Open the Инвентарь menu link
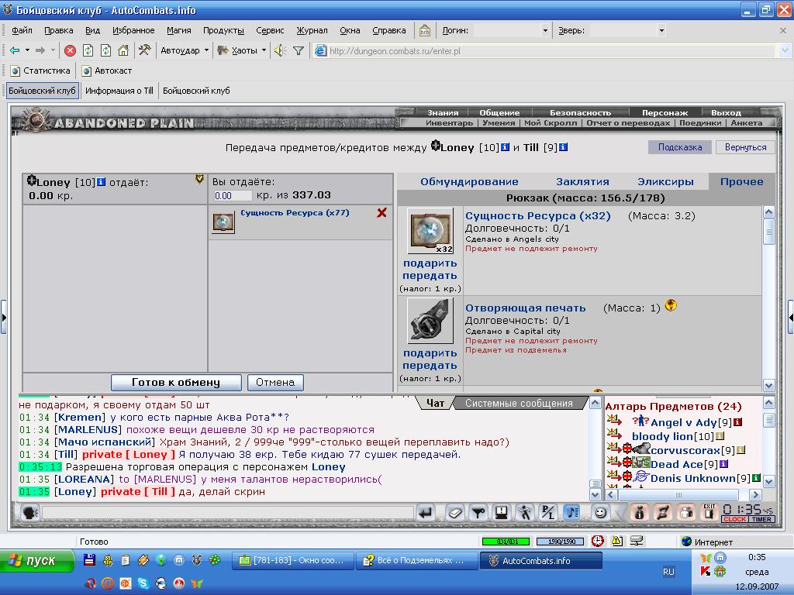This screenshot has height=595, width=794. 449,123
